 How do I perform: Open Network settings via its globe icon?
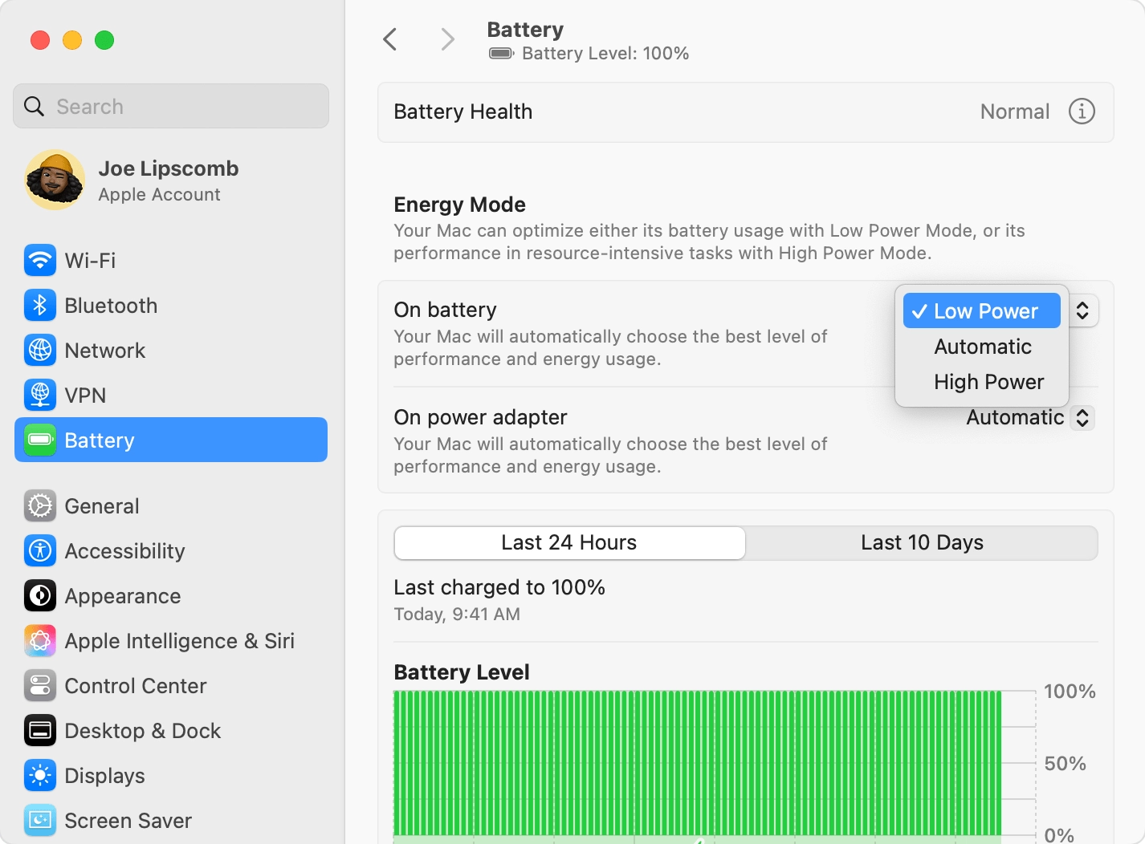coord(39,350)
